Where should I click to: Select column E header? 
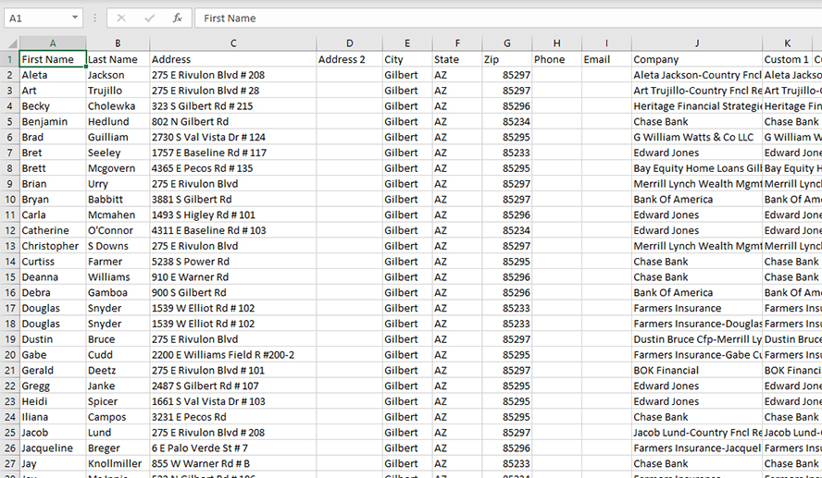point(406,43)
